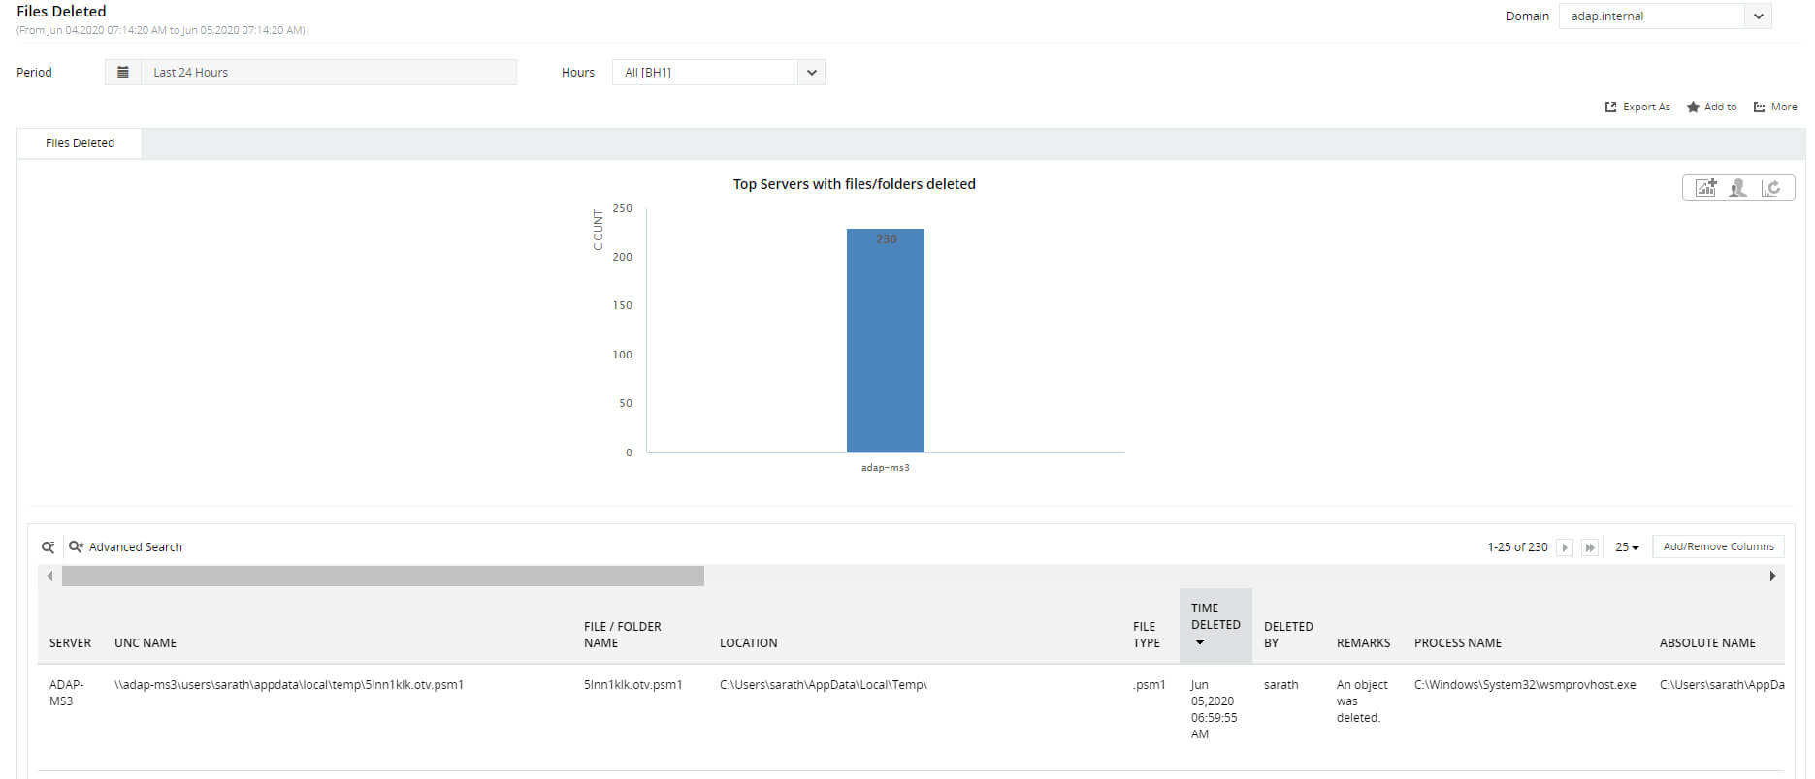The image size is (1815, 779).
Task: Click the blue adap-ms3 chart bar
Action: (x=886, y=341)
